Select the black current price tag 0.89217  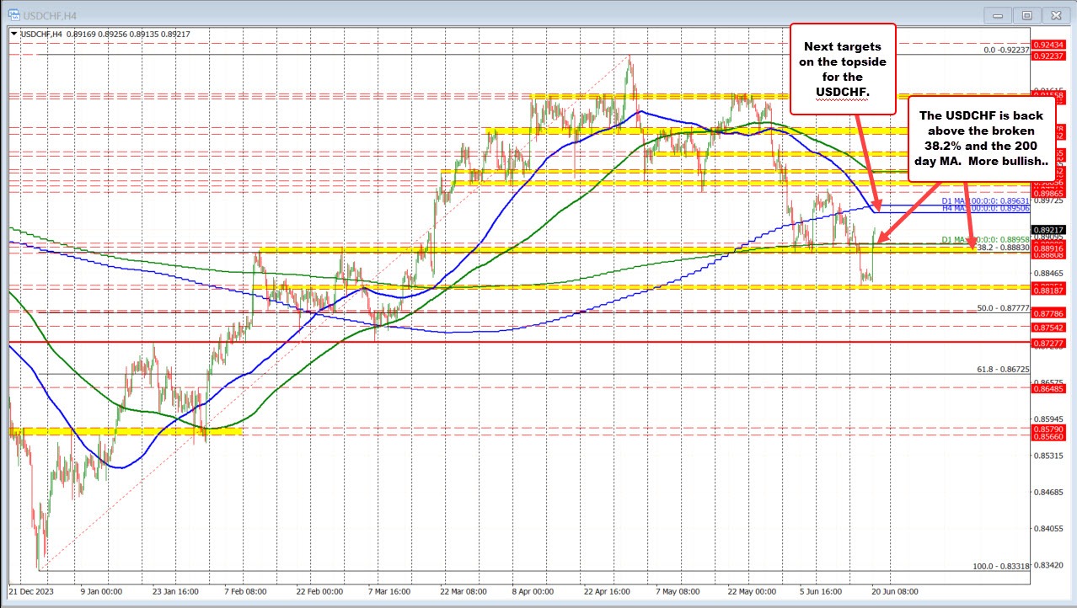point(1049,229)
